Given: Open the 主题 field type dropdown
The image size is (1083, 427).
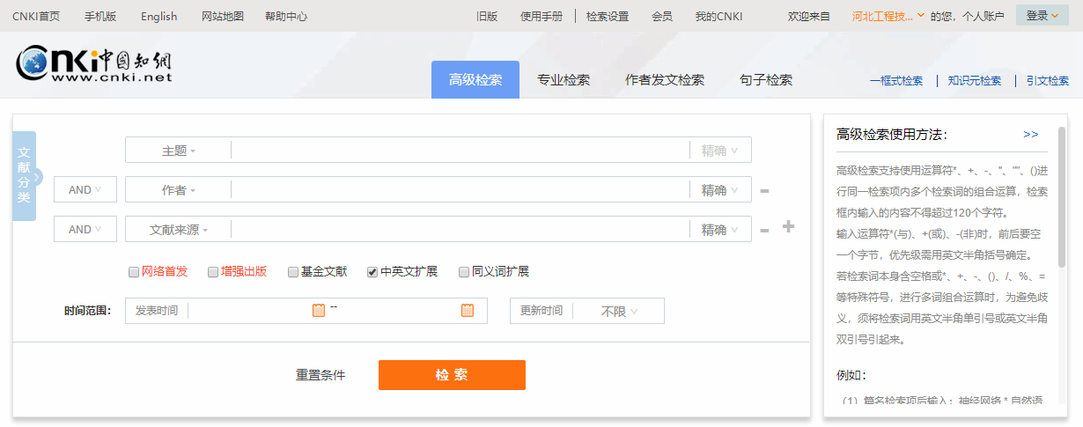Looking at the screenshot, I should (179, 151).
